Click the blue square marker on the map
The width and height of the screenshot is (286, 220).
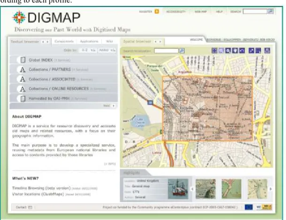tap(150, 103)
